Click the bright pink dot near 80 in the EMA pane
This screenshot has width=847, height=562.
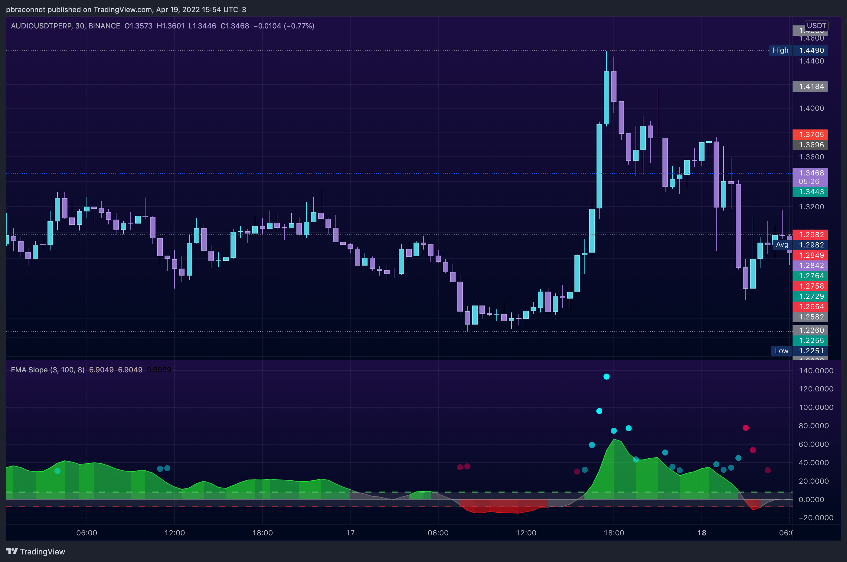(x=746, y=428)
